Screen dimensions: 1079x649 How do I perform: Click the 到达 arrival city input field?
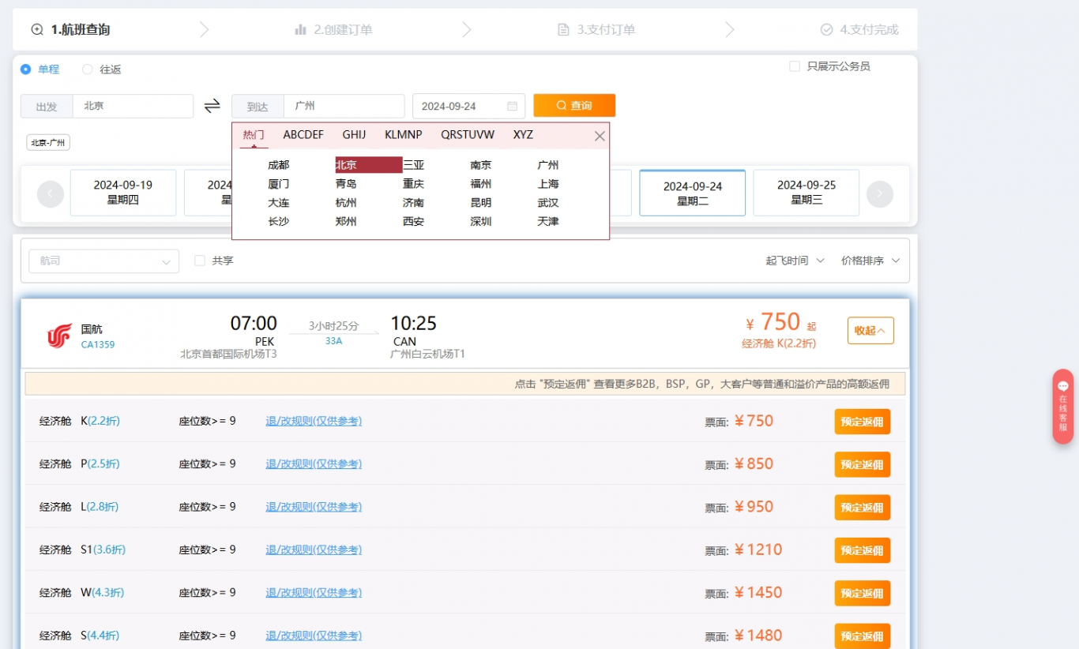(344, 106)
